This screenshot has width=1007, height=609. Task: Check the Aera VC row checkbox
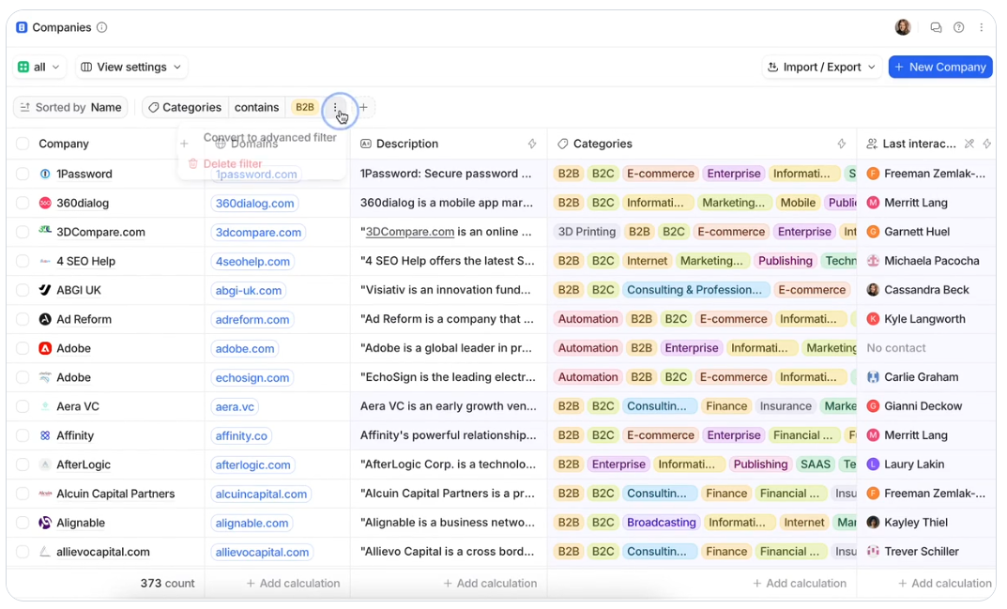point(23,406)
